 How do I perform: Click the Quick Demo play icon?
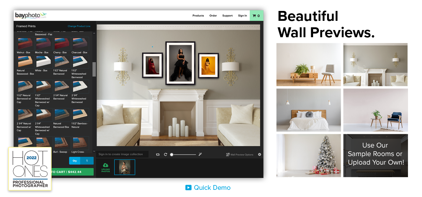(x=188, y=188)
